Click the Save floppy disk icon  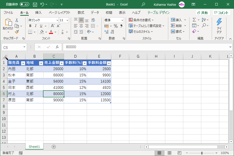[35, 5]
